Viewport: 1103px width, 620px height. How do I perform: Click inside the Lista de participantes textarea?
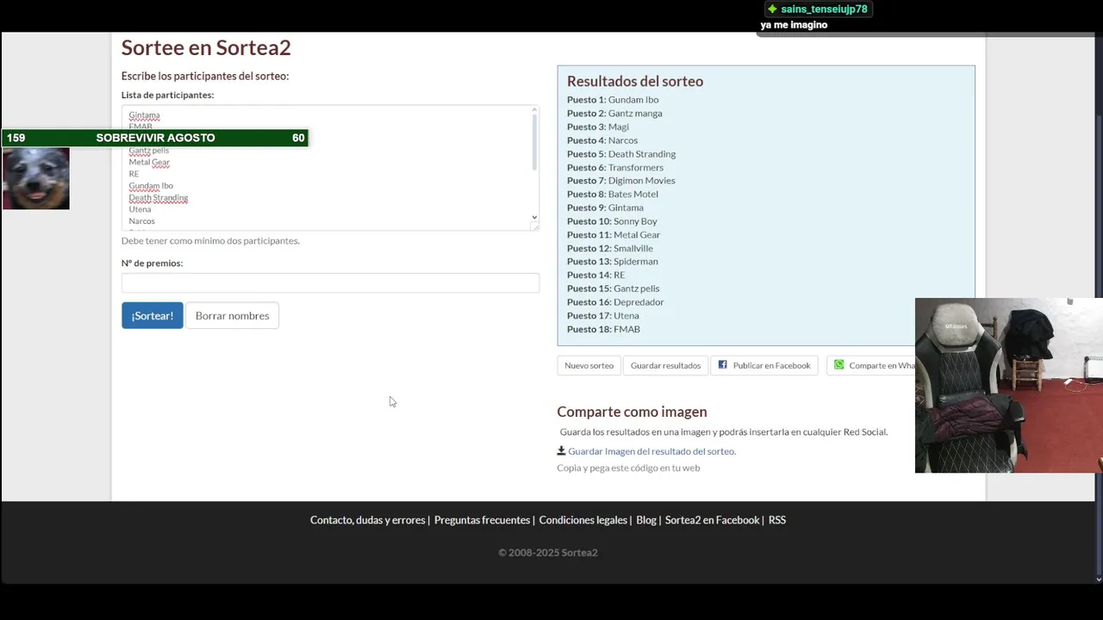coord(330,168)
